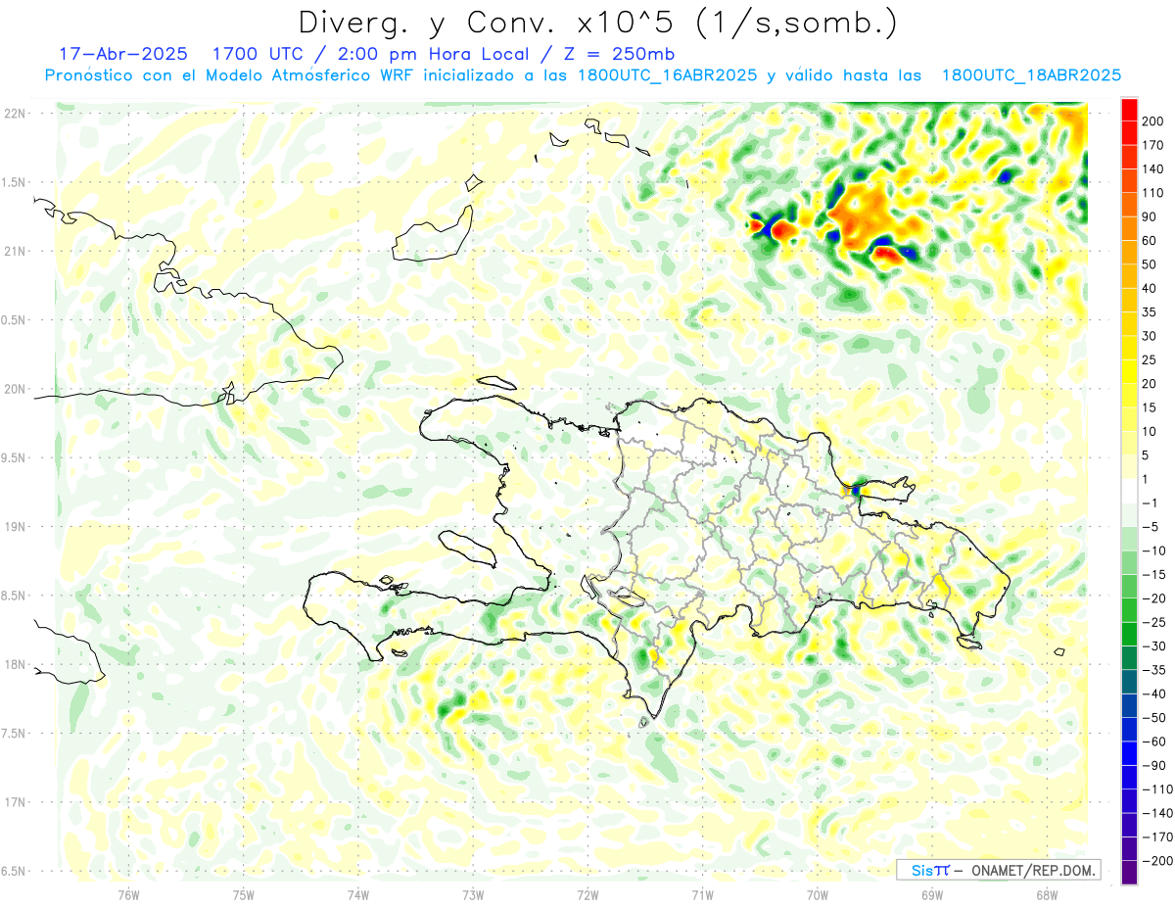This screenshot has width=1175, height=908.
Task: Select the white swatch between 1 and -1
Action: pos(1129,491)
